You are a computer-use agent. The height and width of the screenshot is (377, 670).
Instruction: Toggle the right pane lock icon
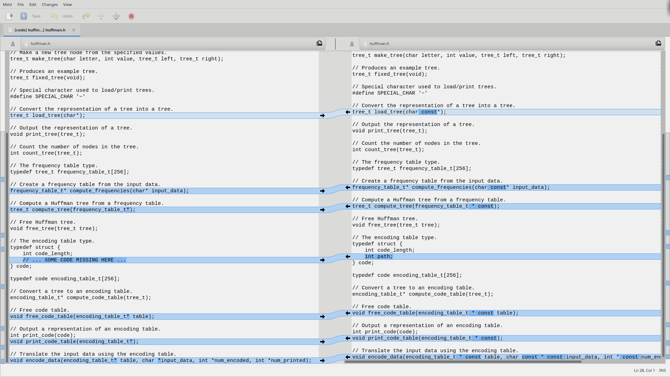[658, 43]
